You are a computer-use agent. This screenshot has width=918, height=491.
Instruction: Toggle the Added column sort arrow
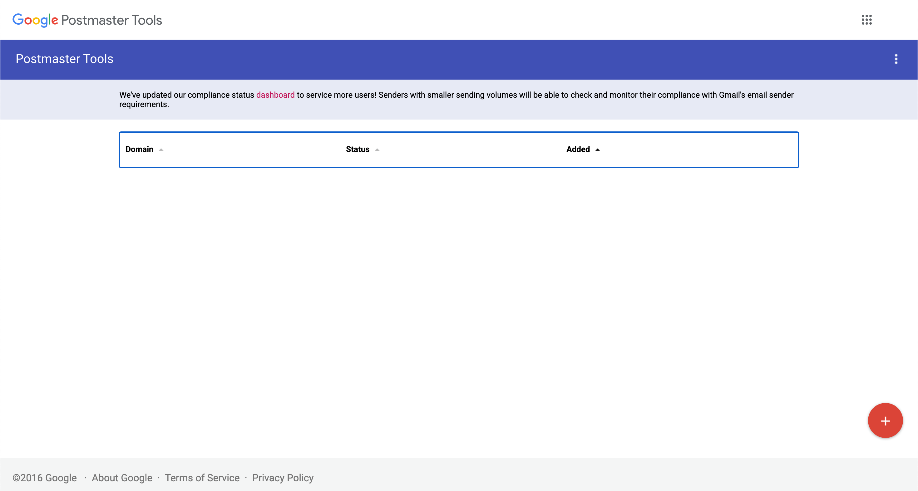(597, 150)
